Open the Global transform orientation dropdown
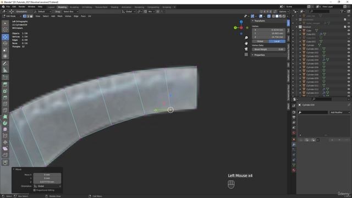The width and height of the screenshot is (352, 198). pos(129,12)
